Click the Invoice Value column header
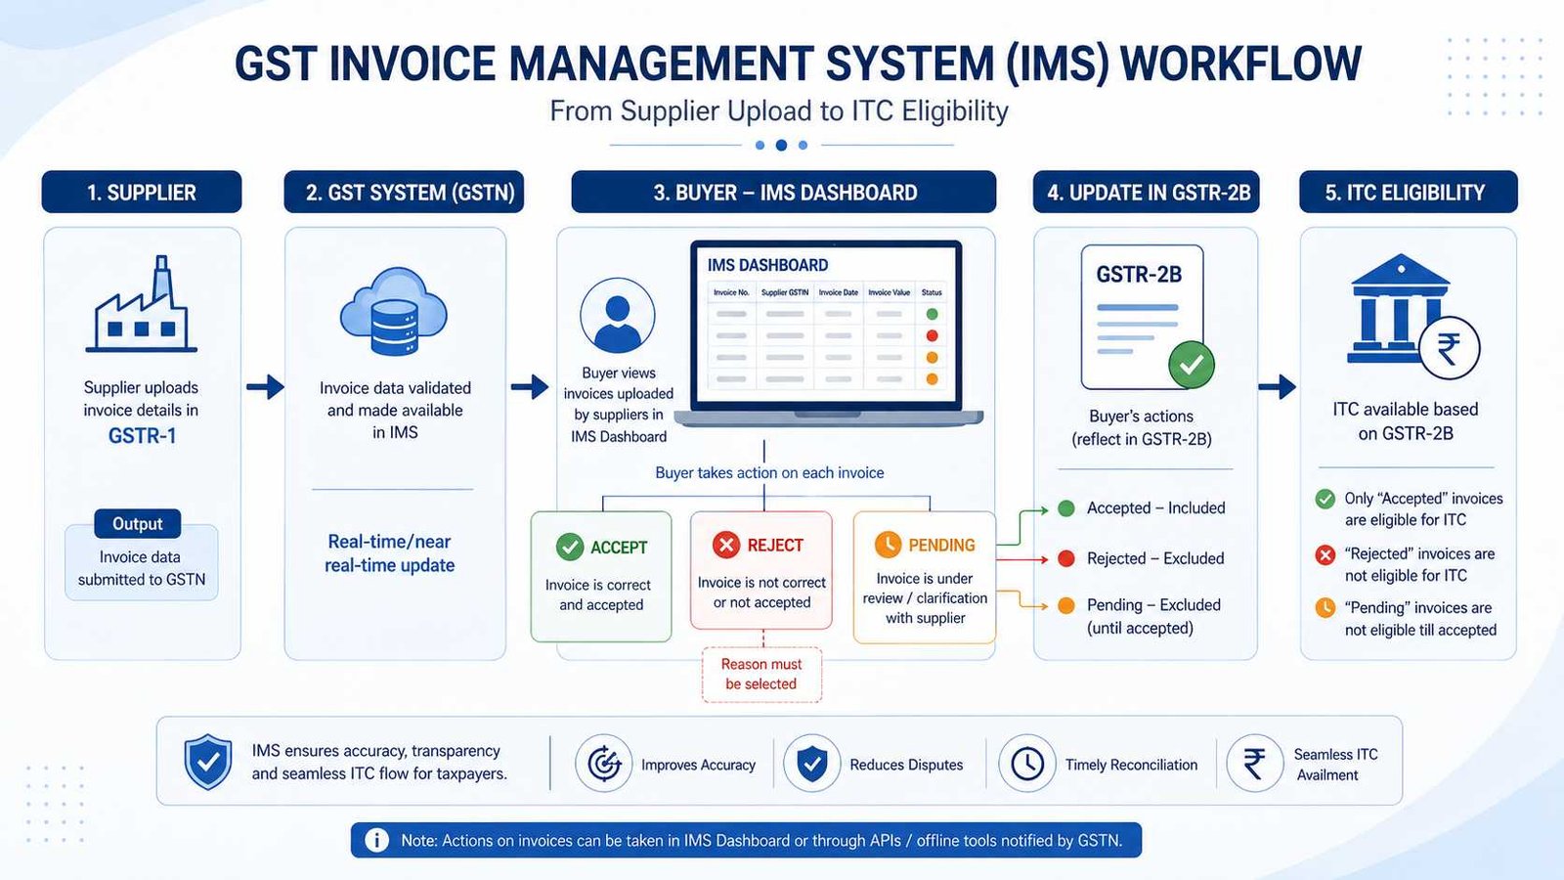 point(890,292)
